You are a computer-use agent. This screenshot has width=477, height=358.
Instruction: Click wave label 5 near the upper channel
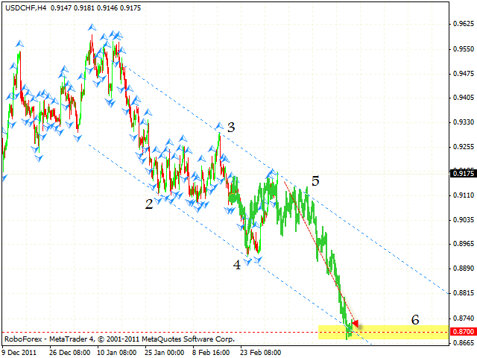coord(315,180)
